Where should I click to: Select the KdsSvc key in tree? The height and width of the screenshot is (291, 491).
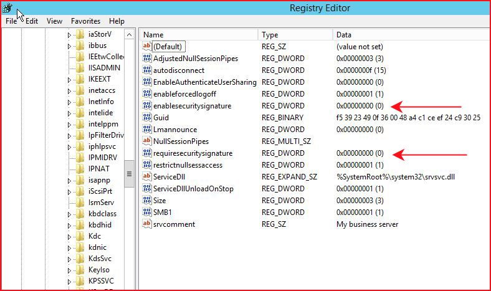tap(100, 259)
